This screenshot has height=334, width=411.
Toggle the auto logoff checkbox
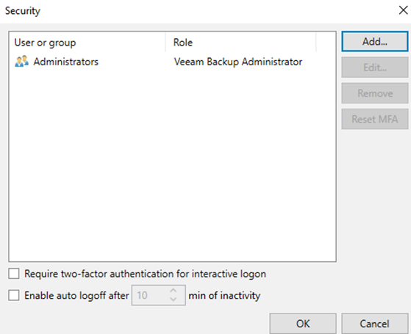pos(14,295)
